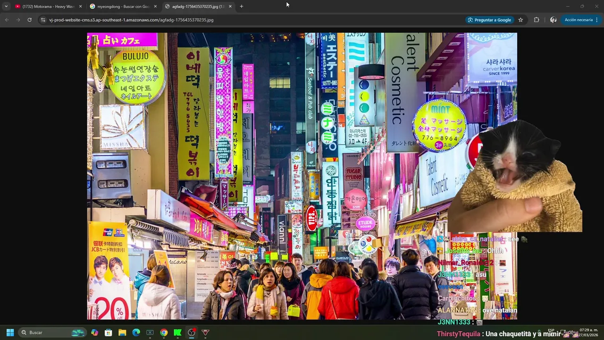Open Microsoft Store from the taskbar
This screenshot has width=604, height=340.
tap(108, 332)
